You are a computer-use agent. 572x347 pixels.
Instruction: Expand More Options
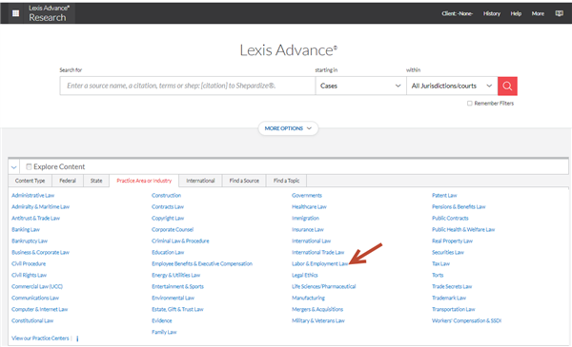coord(288,128)
